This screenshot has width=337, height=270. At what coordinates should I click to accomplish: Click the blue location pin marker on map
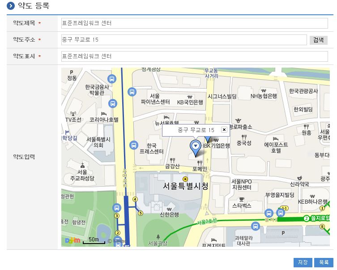point(195,146)
